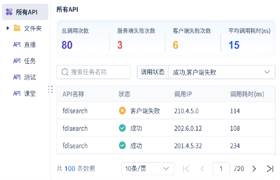Click the green 成功 icon for 201.4.5.32
The width and height of the screenshot is (280, 180).
(x=122, y=145)
